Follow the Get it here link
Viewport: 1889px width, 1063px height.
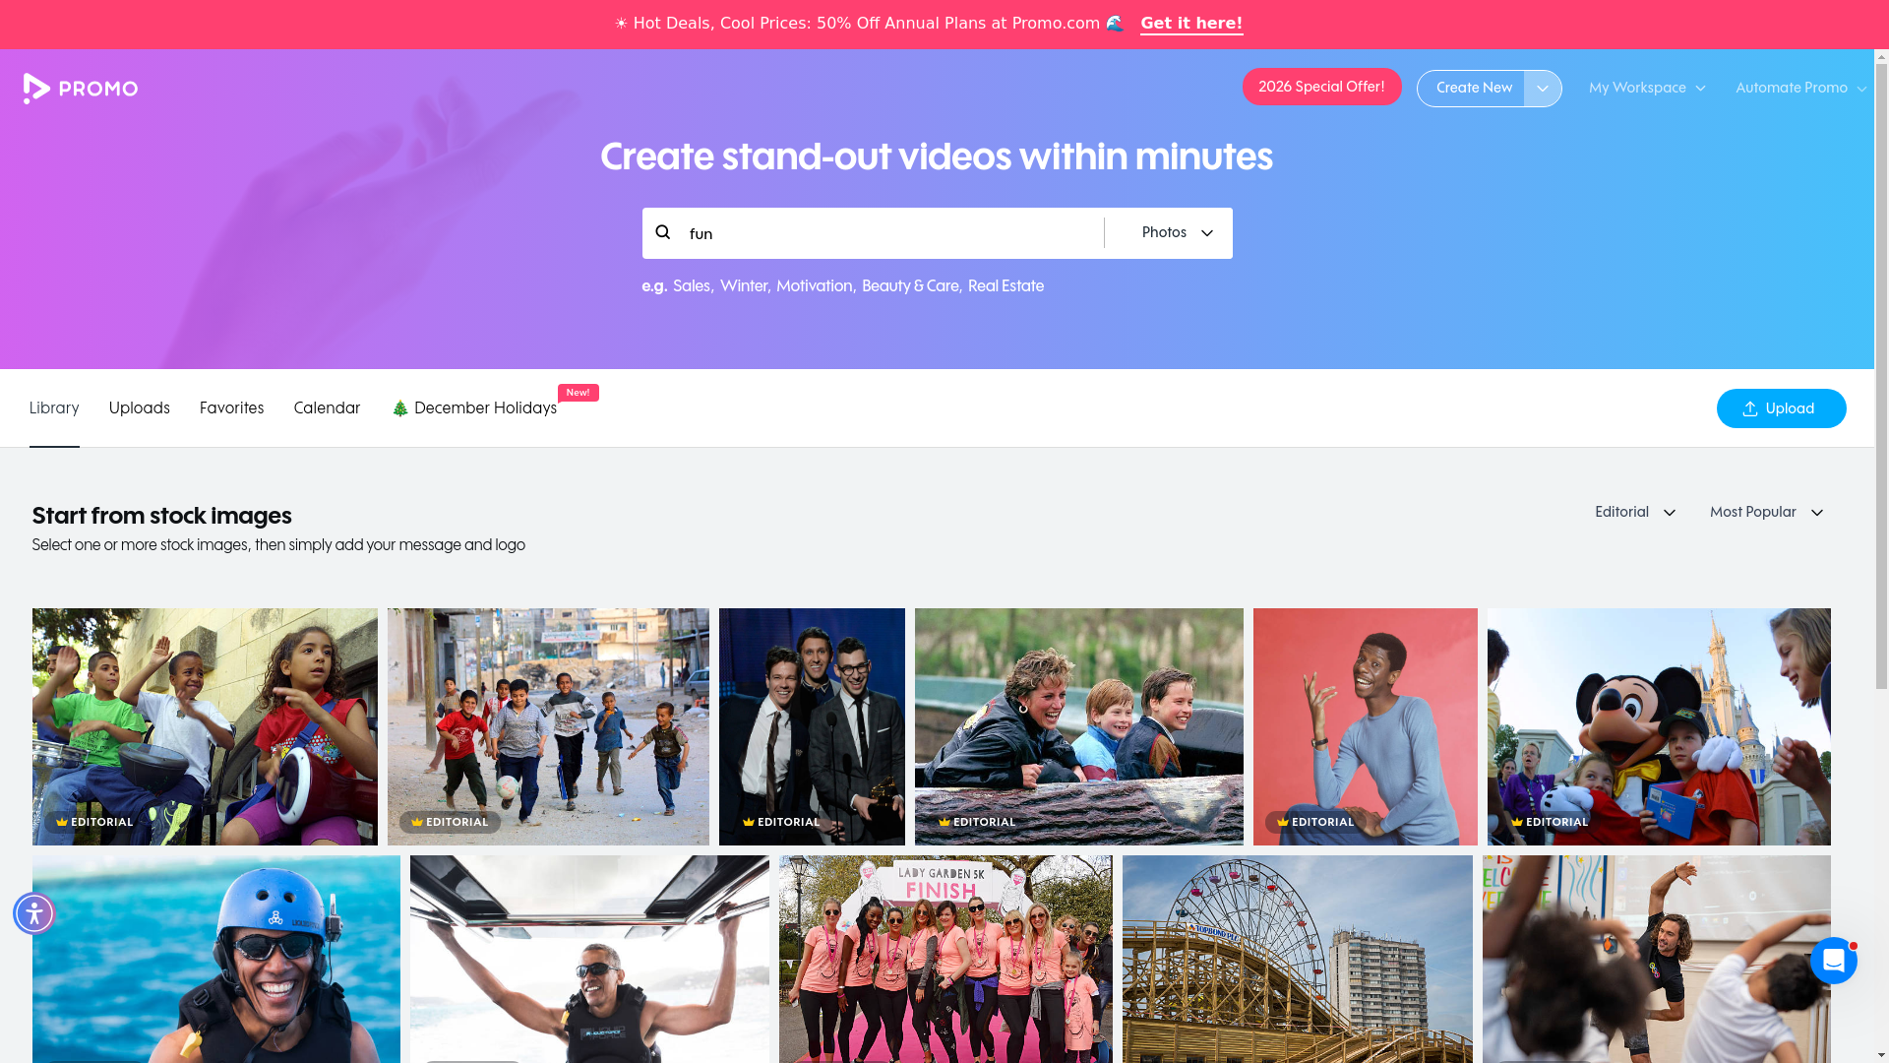1191,24
